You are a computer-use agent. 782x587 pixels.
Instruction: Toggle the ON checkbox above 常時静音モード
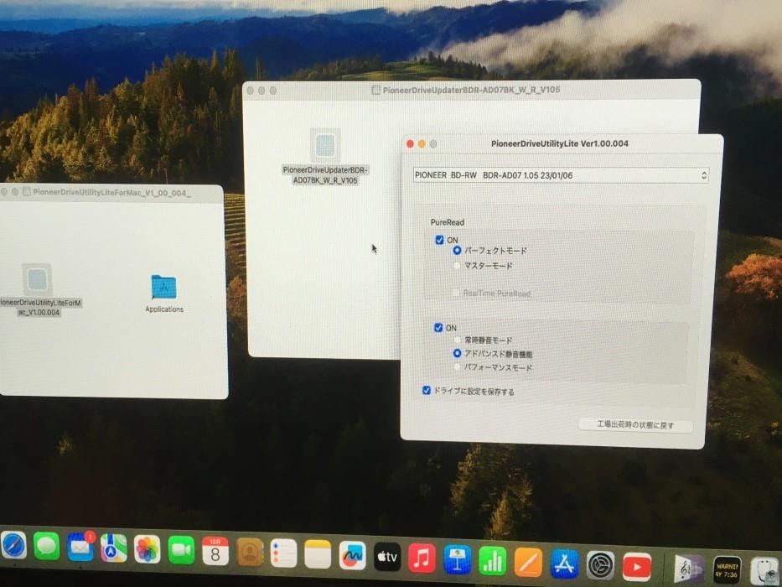pos(438,327)
